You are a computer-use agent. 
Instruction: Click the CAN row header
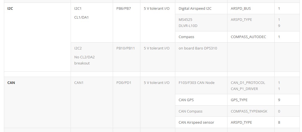11,83
